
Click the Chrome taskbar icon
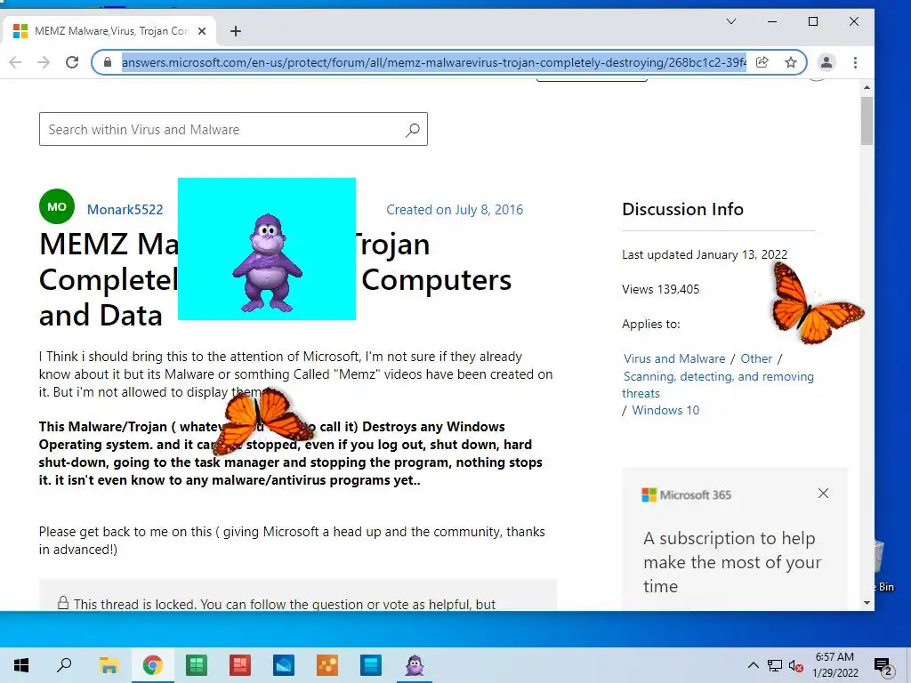153,665
